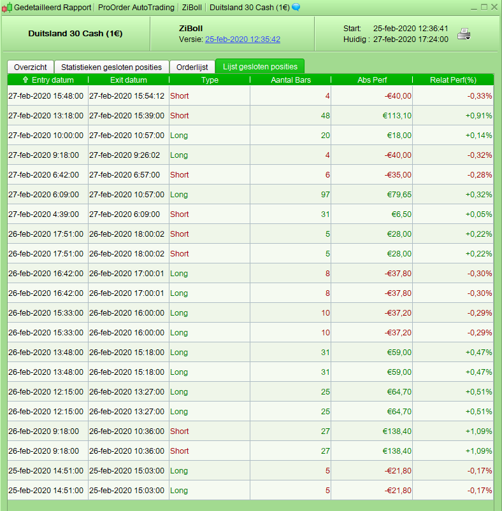Sort by the Exit datum column header
502x511 pixels.
[129, 80]
